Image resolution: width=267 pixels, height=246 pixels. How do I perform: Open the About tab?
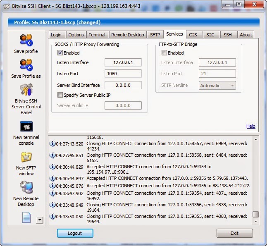click(246, 35)
